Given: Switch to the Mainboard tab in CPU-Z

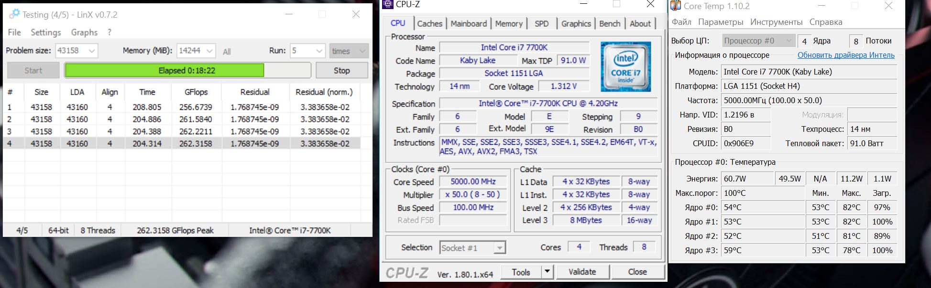Looking at the screenshot, I should click(x=469, y=23).
